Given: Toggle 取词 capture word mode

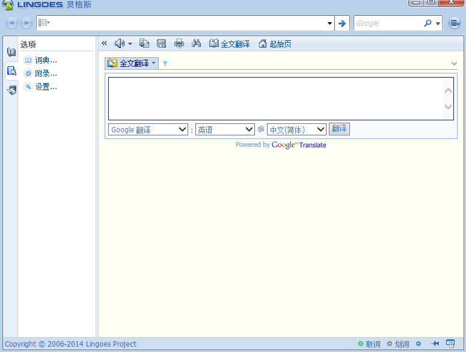Looking at the screenshot, I should pyautogui.click(x=369, y=344).
